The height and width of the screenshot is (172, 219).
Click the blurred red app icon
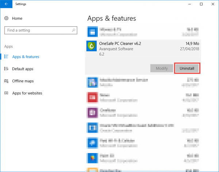click(92, 97)
